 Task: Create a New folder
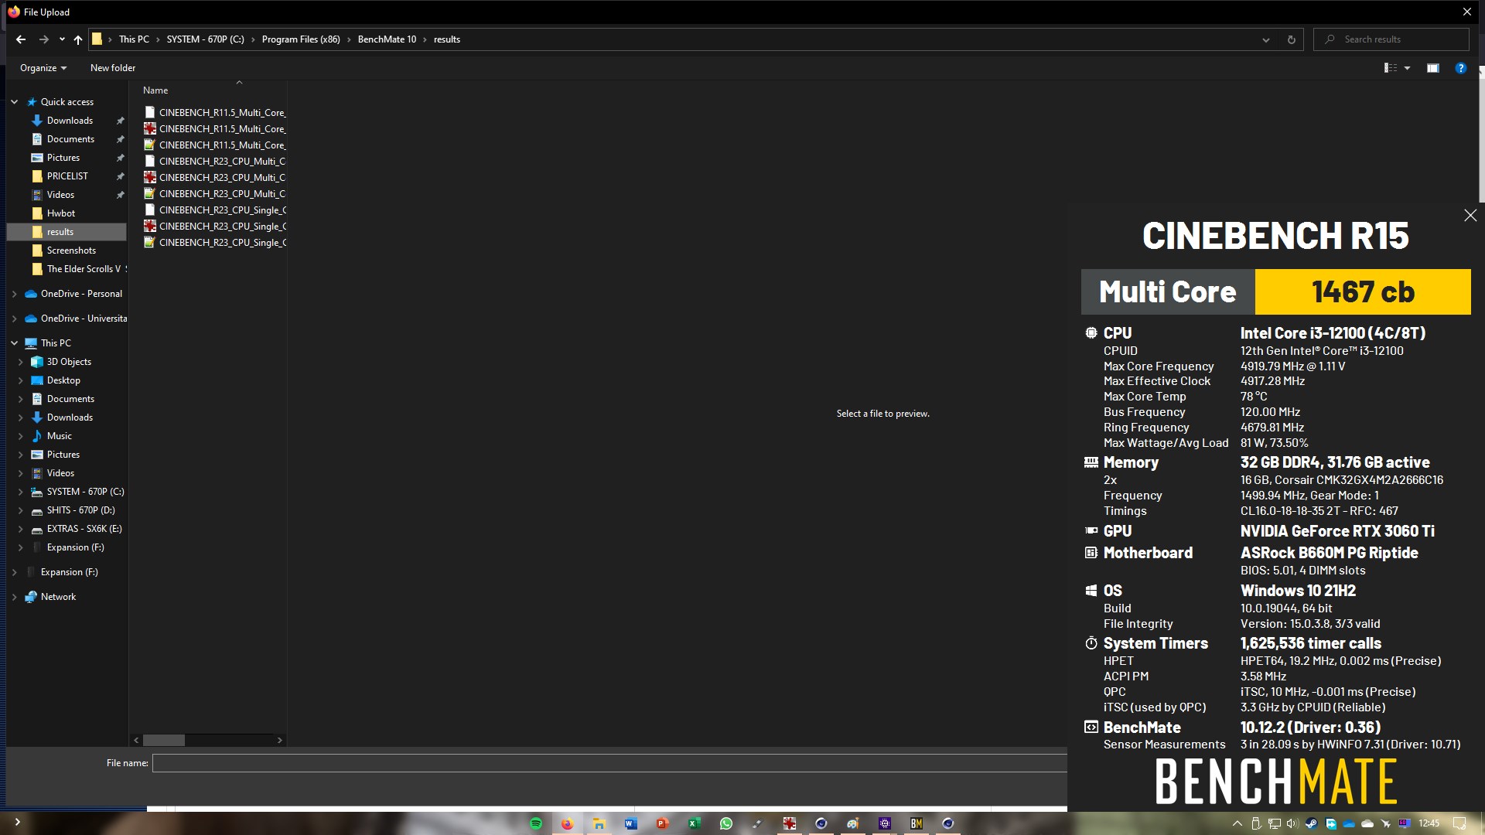[113, 68]
